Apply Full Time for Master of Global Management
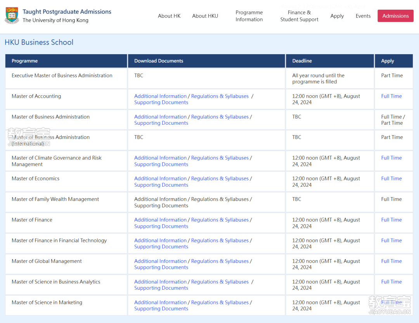This screenshot has width=419, height=323. tap(391, 261)
